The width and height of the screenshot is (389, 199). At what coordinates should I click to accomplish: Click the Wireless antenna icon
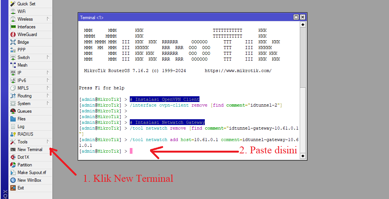[x=13, y=19]
